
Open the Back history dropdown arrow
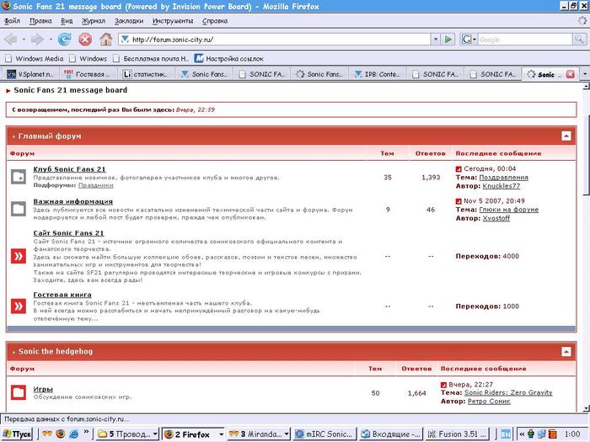tap(24, 39)
